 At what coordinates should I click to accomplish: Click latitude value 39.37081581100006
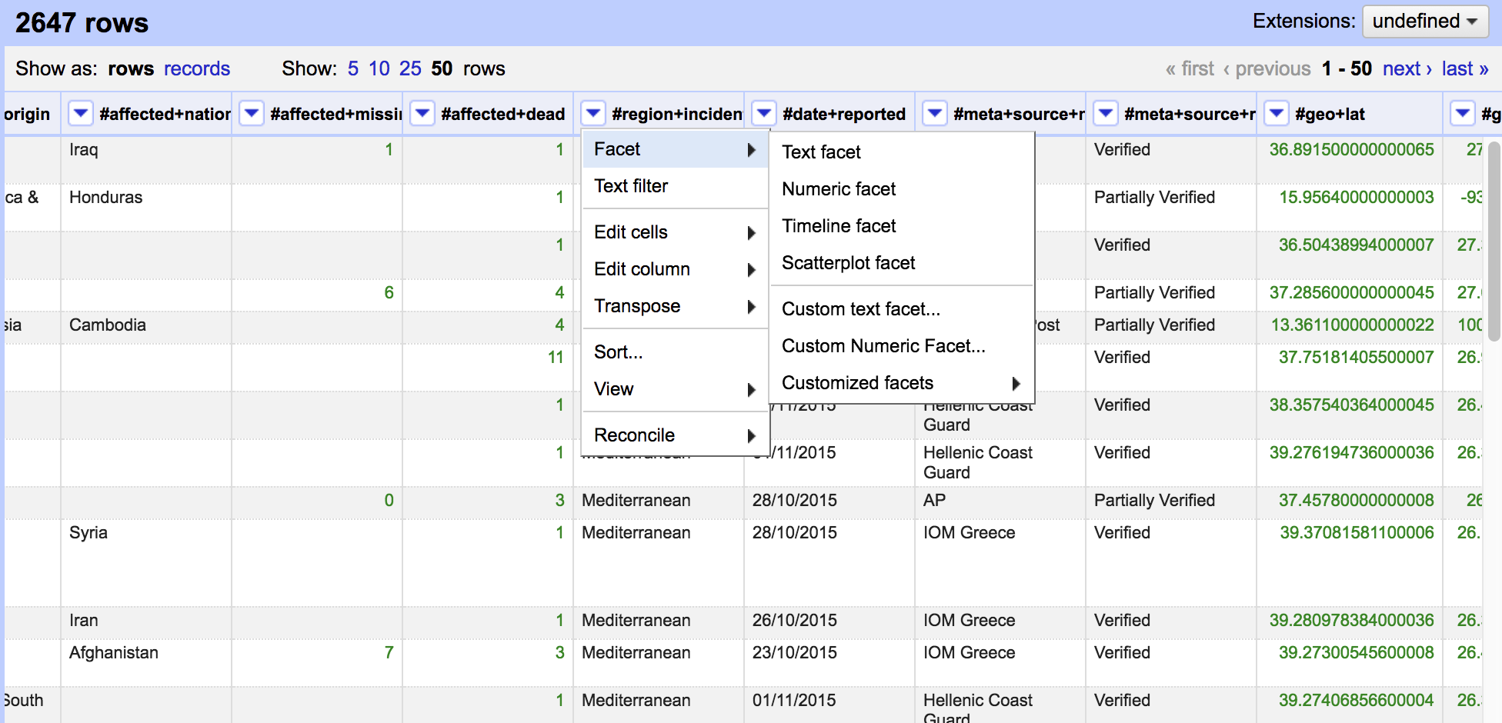coord(1357,532)
